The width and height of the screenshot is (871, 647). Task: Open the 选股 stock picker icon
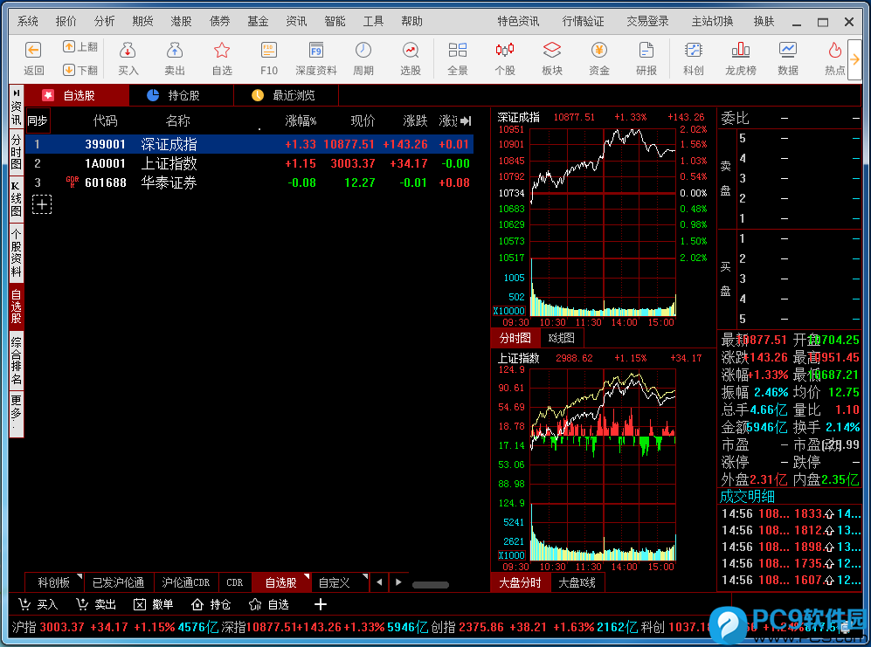click(411, 51)
